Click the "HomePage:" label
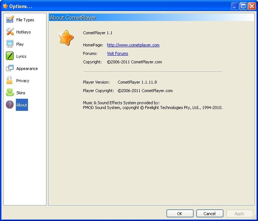The width and height of the screenshot is (258, 221). (x=93, y=45)
